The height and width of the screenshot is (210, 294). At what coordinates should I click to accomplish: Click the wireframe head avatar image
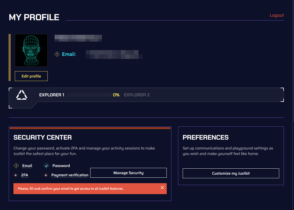(31, 50)
